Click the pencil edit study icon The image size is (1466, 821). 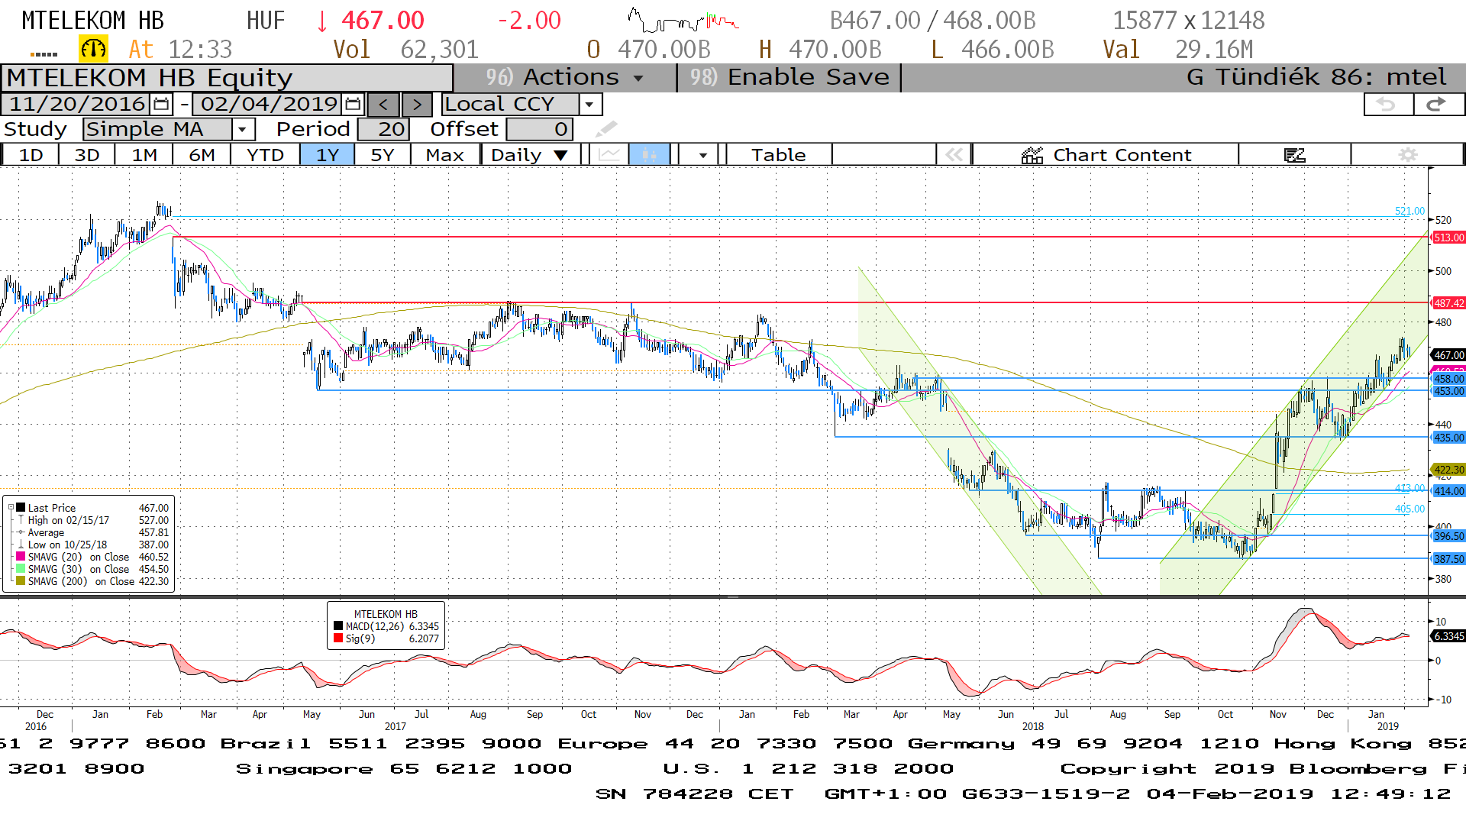click(x=606, y=129)
